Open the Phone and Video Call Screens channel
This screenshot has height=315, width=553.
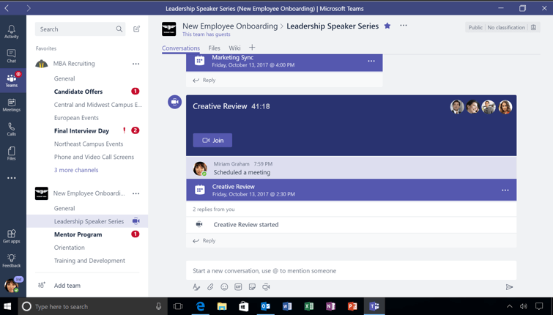click(94, 157)
